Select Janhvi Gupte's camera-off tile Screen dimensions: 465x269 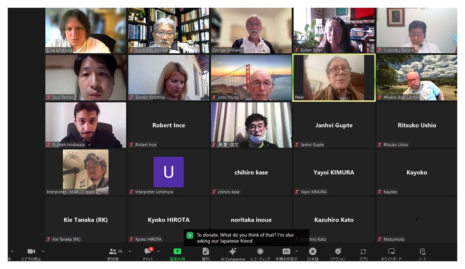334,125
